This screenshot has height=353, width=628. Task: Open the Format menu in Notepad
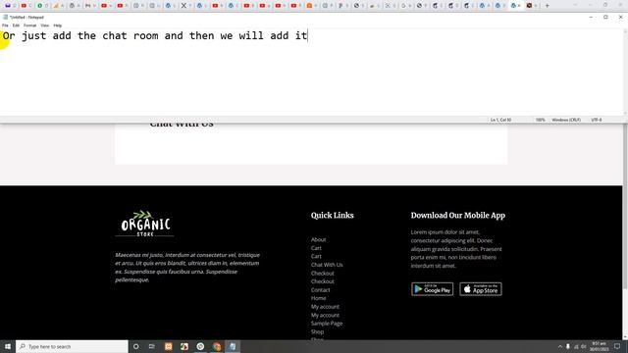(x=30, y=25)
